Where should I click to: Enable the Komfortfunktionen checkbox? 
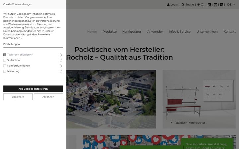tap(5, 66)
